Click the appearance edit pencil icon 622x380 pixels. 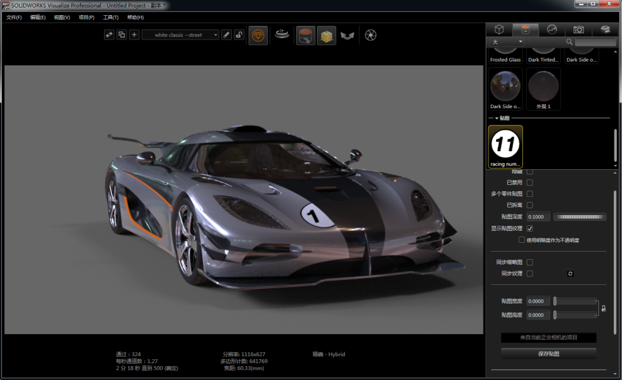click(x=226, y=35)
